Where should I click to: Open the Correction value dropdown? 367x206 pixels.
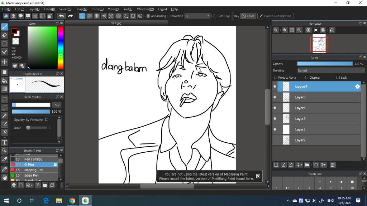(x=208, y=16)
